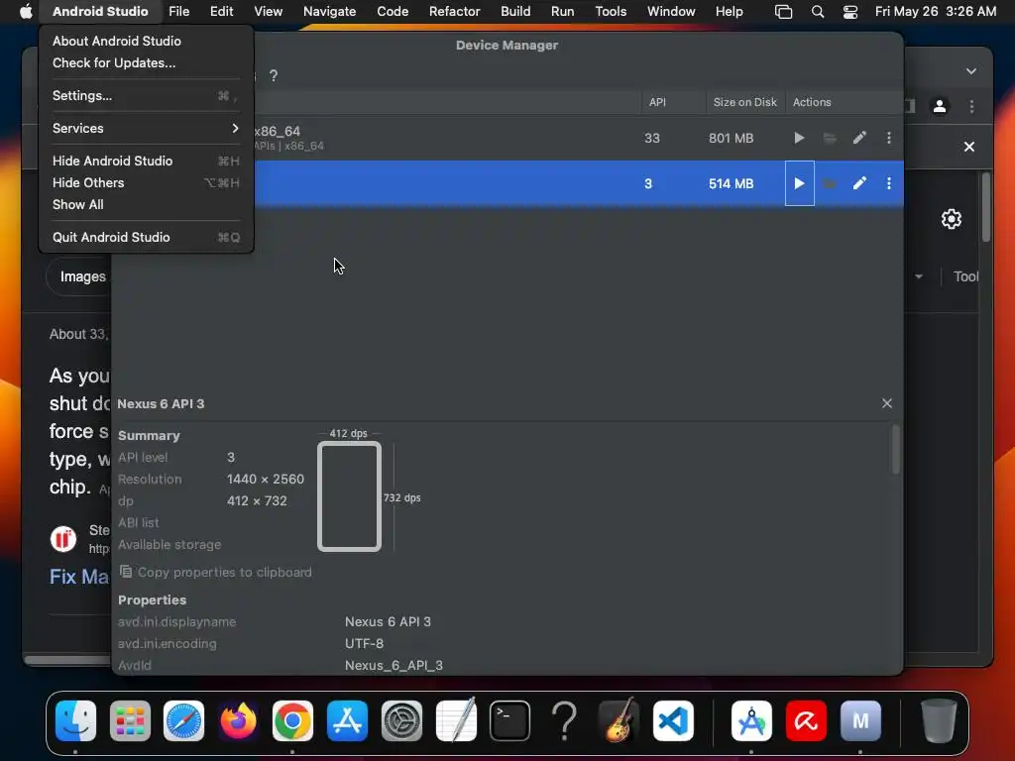Open the red antivirus app in Dock
The image size is (1015, 761).
806,720
